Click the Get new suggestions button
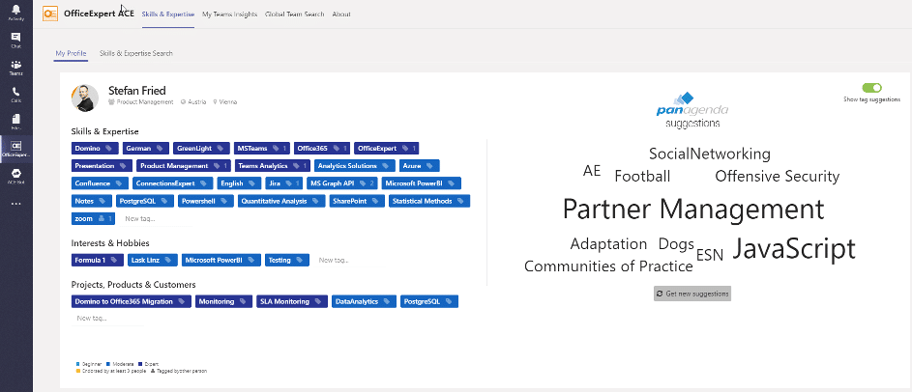 (x=692, y=293)
